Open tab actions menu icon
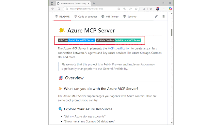 [52, 3]
